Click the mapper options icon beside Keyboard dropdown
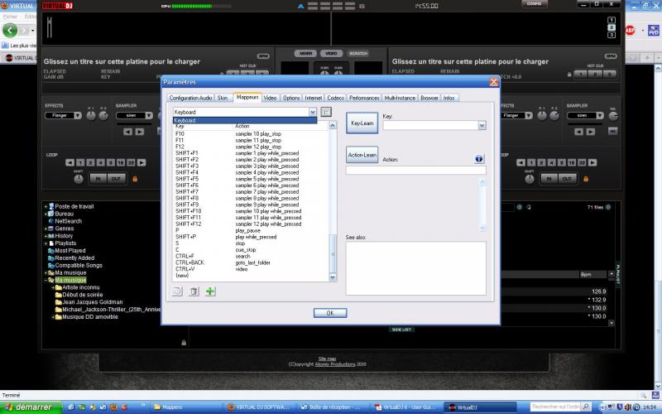662x414 pixels. pos(326,112)
